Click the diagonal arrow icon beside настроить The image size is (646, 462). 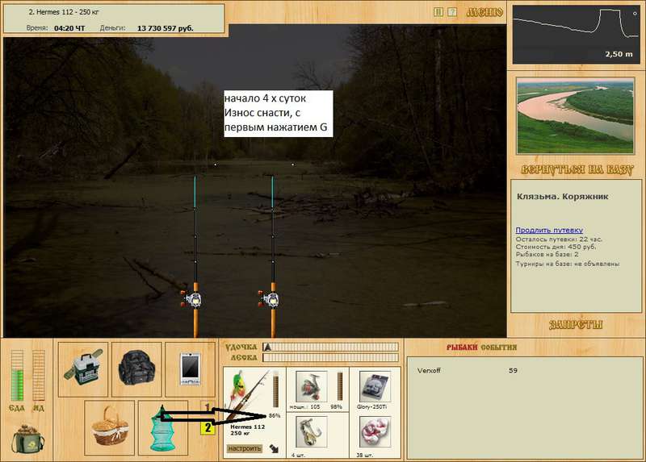274,448
